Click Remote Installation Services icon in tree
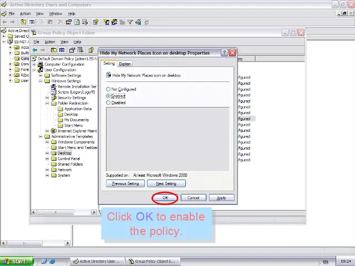This screenshot has height=266, width=355. (54, 86)
